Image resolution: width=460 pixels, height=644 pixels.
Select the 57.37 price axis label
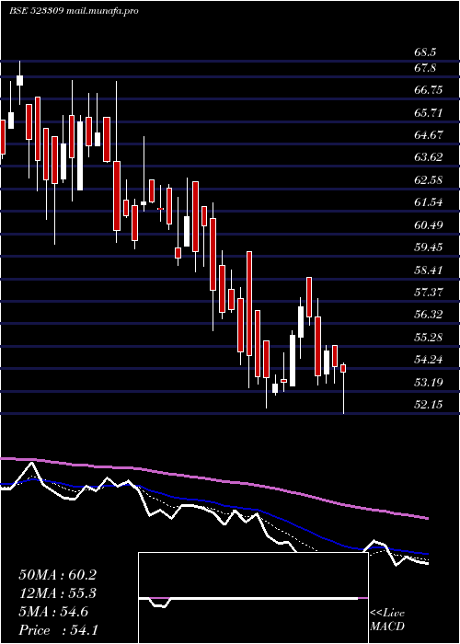[429, 292]
